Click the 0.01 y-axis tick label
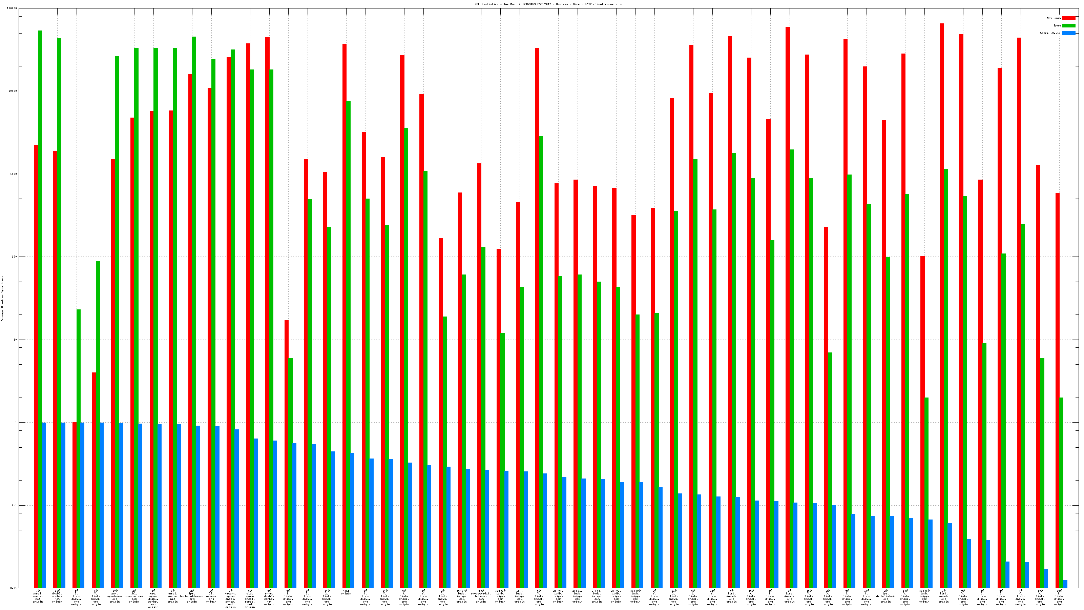 [14, 588]
